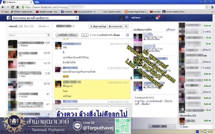215x134 pixels.
Task: Expand the footer เพิ่มเติม dropdown
Action: (145, 104)
